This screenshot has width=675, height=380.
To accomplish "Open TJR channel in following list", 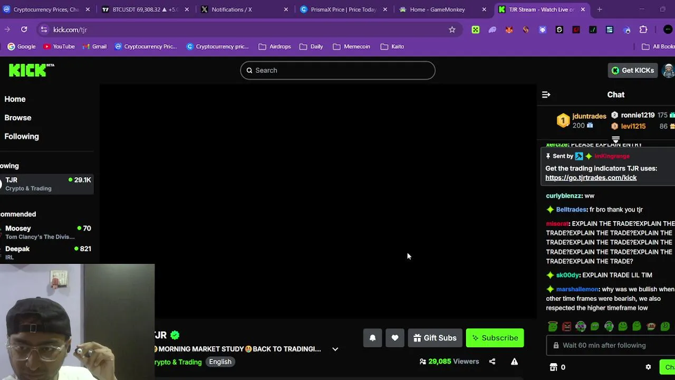I will coord(47,184).
